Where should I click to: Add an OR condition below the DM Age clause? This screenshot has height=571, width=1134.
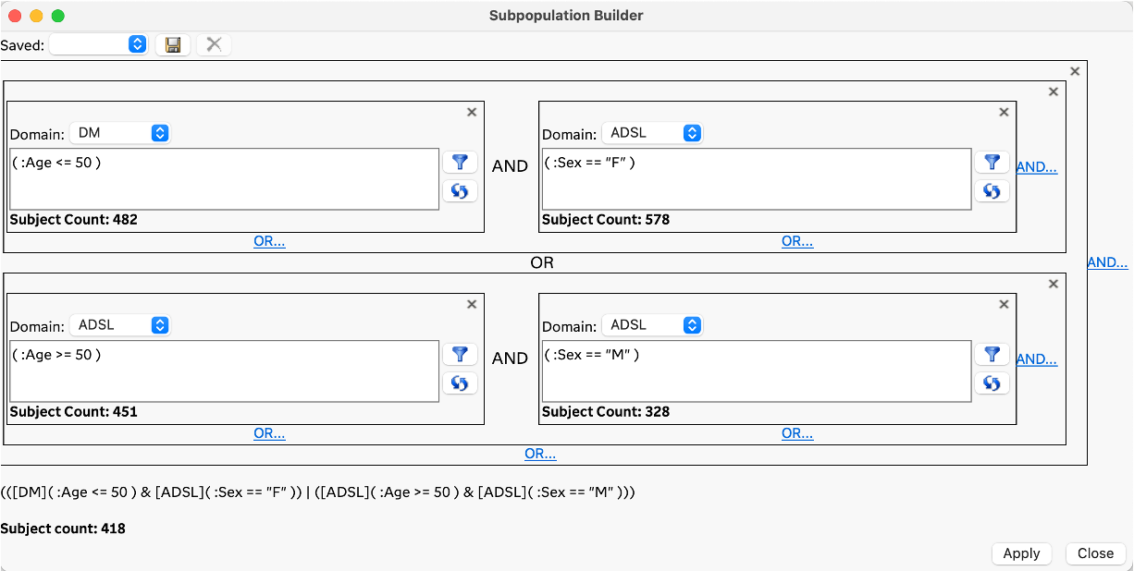269,240
